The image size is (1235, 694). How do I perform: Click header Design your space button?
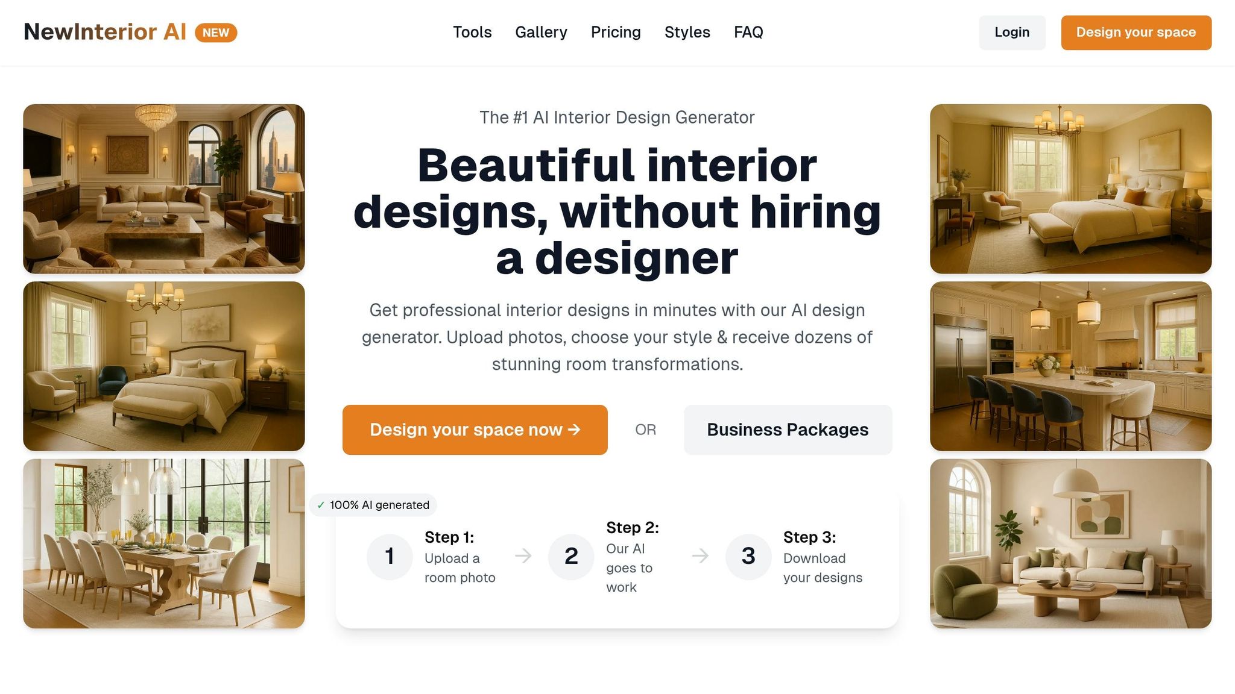(1136, 33)
